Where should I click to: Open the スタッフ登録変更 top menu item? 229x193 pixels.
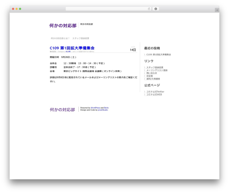click(81, 38)
